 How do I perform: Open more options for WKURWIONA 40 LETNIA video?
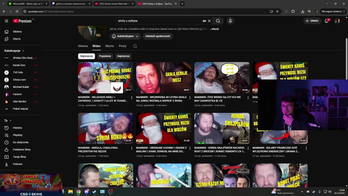(x=190, y=97)
